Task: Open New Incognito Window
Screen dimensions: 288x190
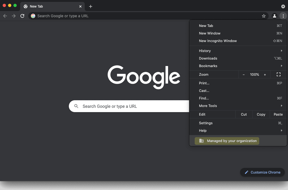Action: [238, 41]
